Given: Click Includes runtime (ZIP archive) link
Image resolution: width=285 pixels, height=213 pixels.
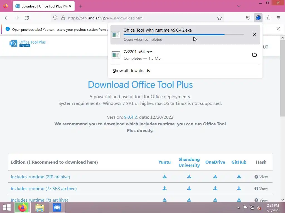Looking at the screenshot, I should point(40,177).
